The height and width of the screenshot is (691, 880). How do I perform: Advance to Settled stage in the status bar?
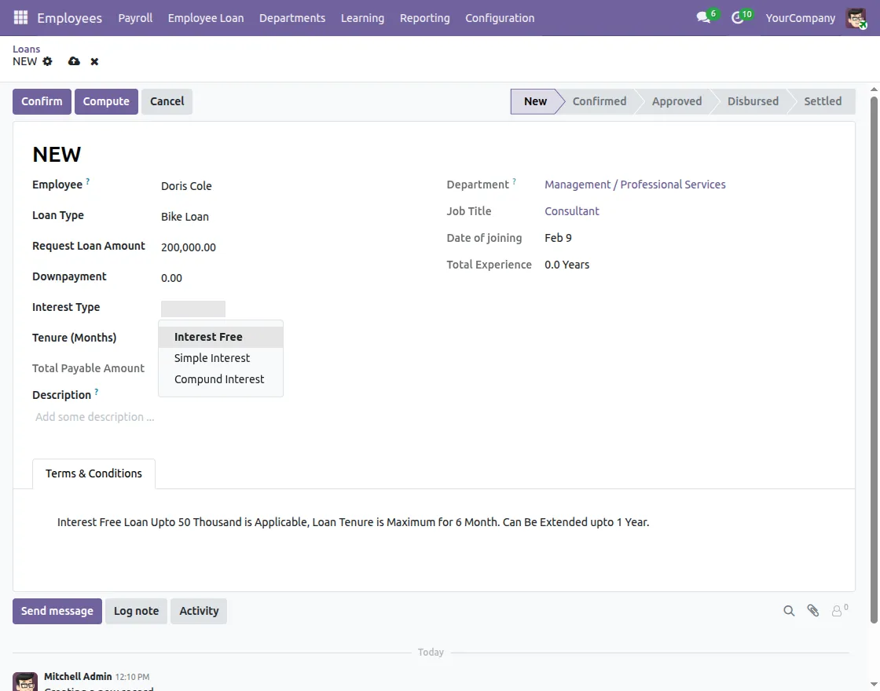(823, 101)
